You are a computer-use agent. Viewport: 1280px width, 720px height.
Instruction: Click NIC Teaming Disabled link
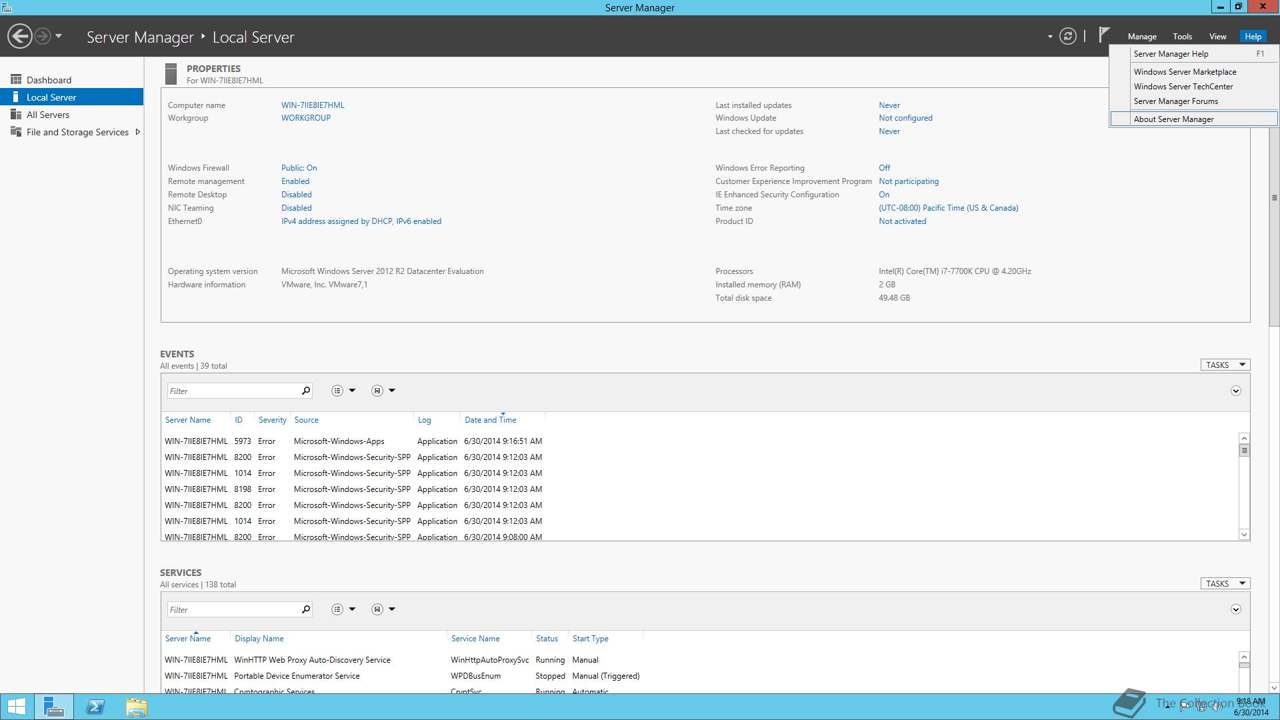click(x=297, y=208)
